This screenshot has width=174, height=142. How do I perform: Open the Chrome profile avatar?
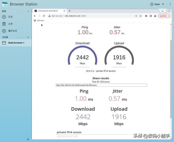(x=155, y=16)
